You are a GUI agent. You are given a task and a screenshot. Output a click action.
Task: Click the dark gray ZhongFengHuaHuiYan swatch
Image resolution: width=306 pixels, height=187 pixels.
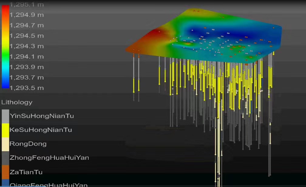(x=5, y=158)
